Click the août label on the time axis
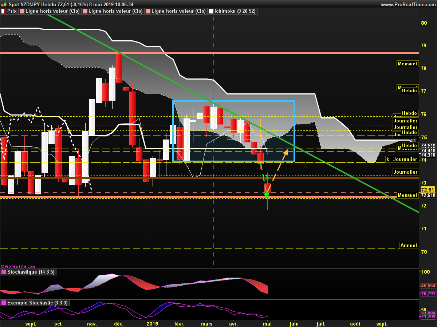The height and width of the screenshot is (327, 437). 355,323
